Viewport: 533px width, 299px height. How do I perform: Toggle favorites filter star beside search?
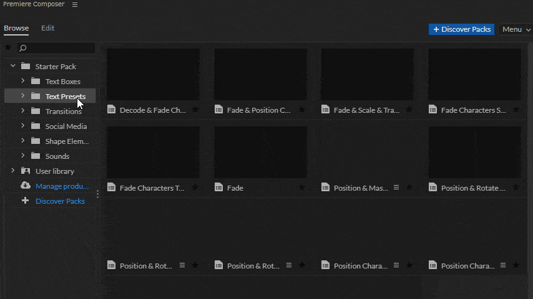tap(8, 47)
